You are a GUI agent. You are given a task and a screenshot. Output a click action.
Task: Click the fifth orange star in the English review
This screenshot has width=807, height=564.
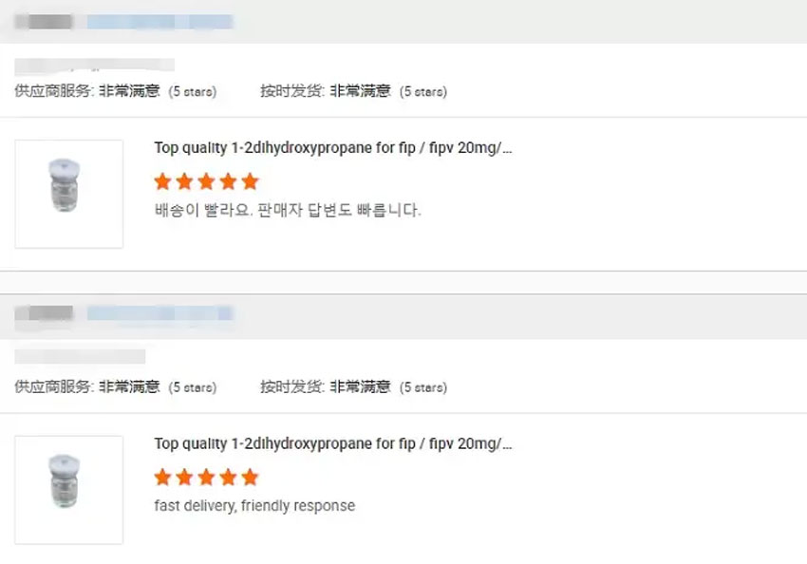[x=250, y=477]
